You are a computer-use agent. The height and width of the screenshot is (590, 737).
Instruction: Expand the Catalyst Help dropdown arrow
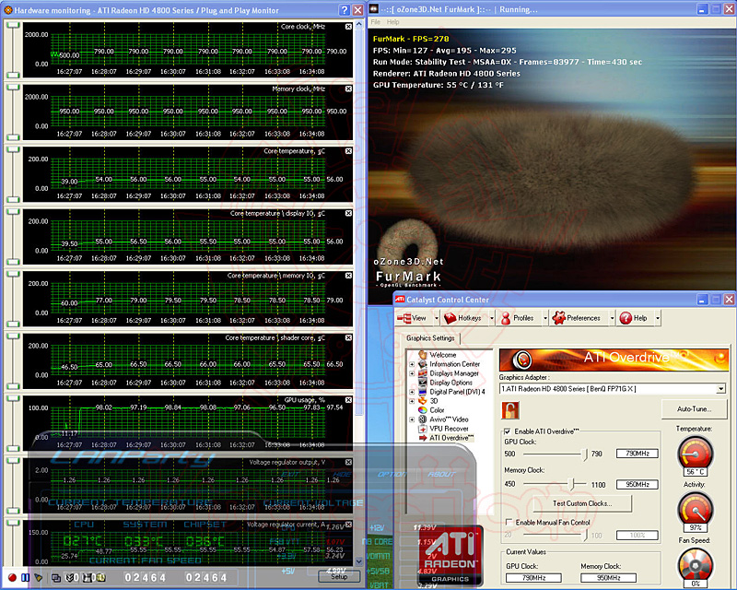[x=658, y=319]
